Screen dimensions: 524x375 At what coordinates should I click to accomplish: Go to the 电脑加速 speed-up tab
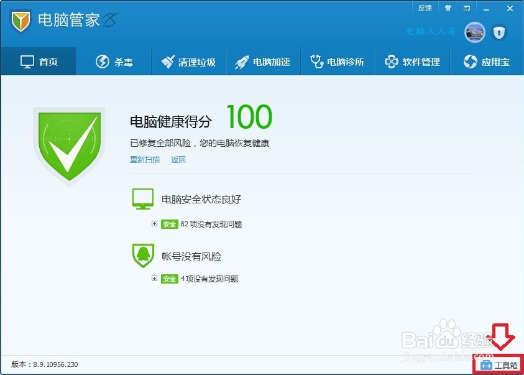click(263, 62)
